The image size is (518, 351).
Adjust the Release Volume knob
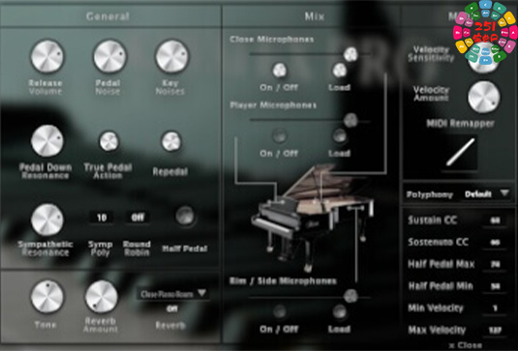click(x=47, y=56)
